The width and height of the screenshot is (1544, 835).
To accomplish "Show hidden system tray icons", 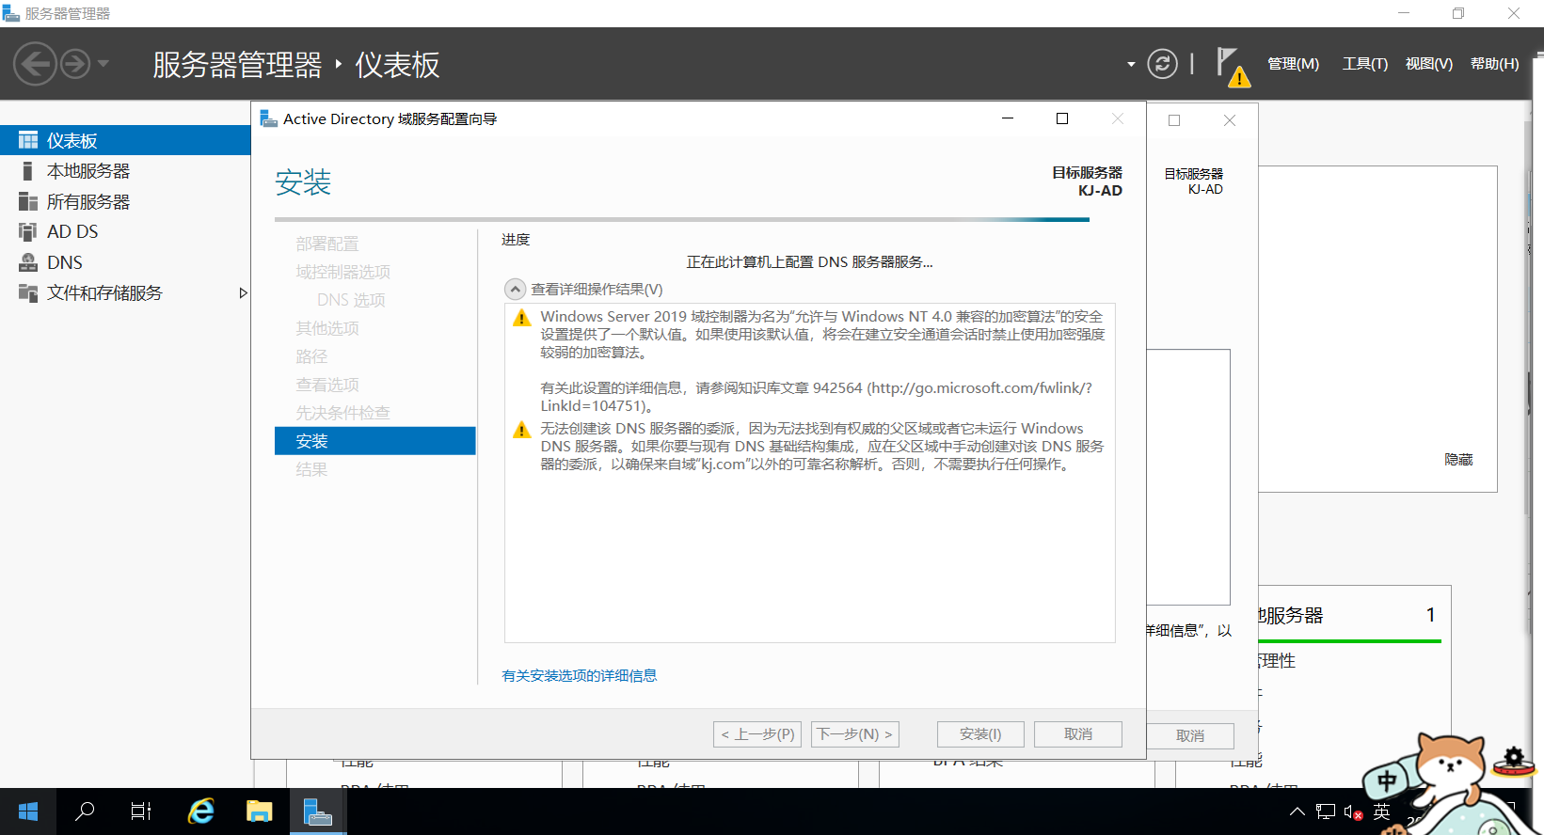I will [x=1297, y=811].
